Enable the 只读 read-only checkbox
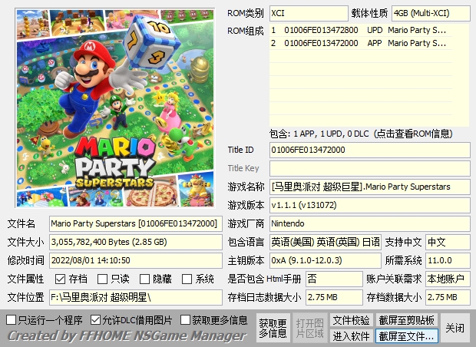 point(103,279)
